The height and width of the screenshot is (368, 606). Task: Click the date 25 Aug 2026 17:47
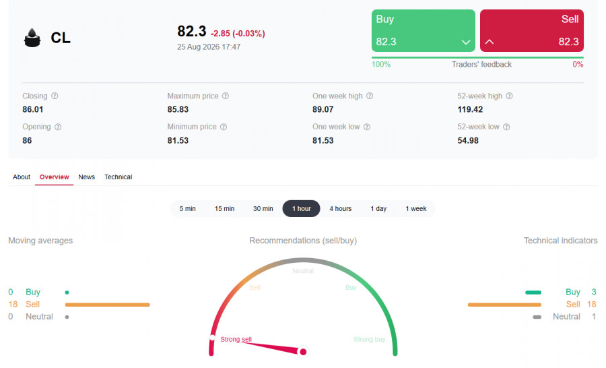click(209, 47)
